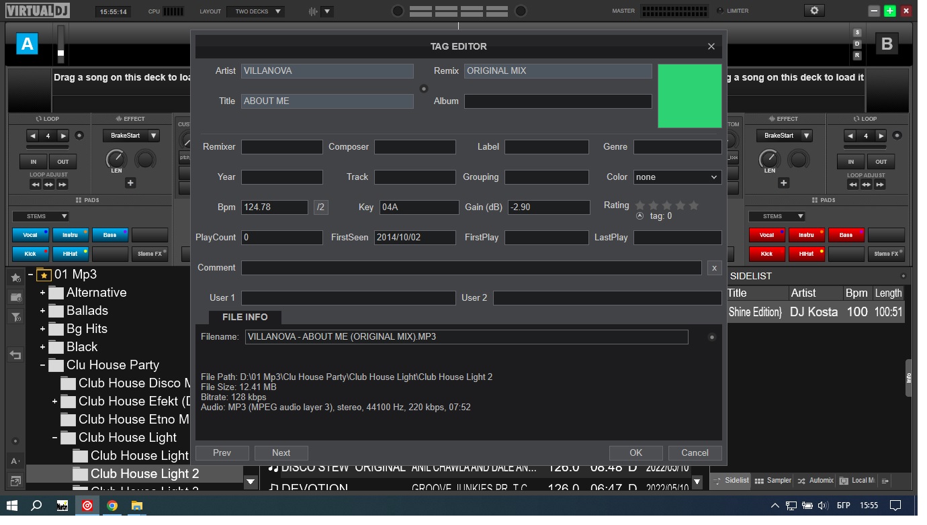Click plus icon under left deck effect
The height and width of the screenshot is (525, 927).
pyautogui.click(x=130, y=183)
